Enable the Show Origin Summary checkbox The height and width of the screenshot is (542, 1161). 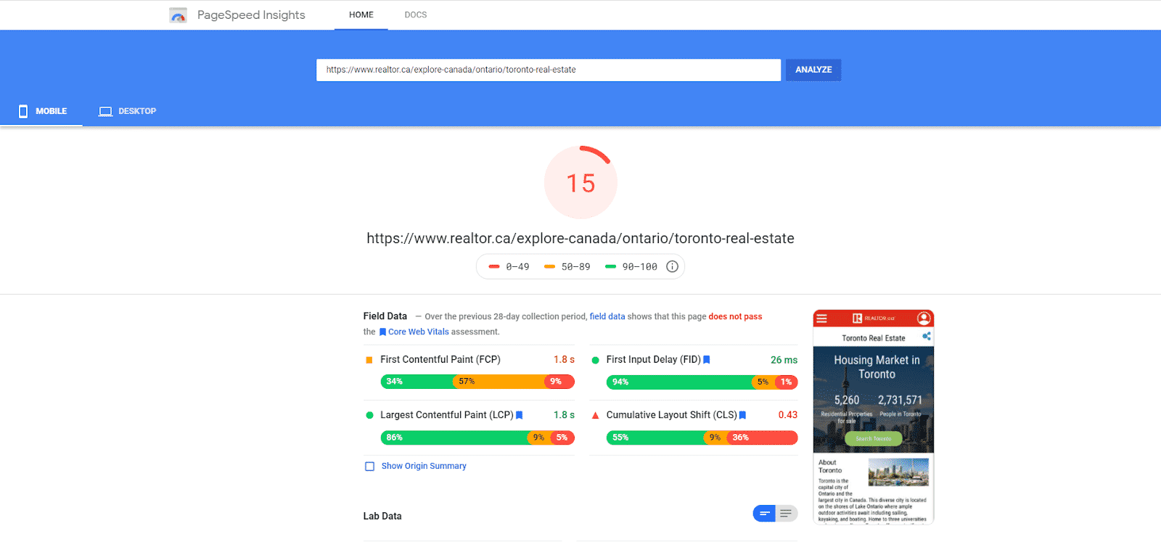pos(369,467)
